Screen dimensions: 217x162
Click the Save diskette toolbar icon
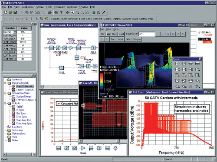click(x=15, y=13)
